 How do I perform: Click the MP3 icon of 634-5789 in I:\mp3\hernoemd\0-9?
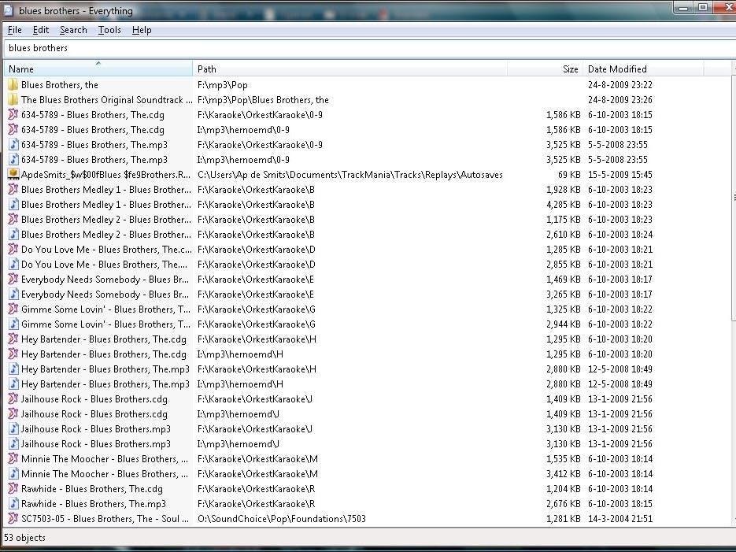click(13, 160)
